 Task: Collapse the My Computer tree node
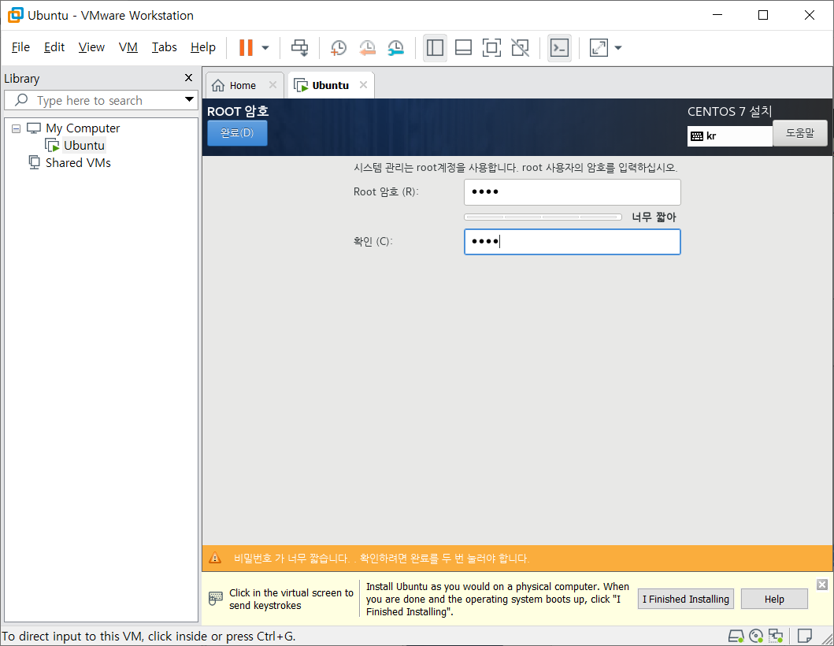coord(16,128)
